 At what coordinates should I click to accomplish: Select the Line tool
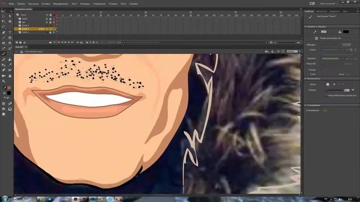pyautogui.click(x=3, y=38)
